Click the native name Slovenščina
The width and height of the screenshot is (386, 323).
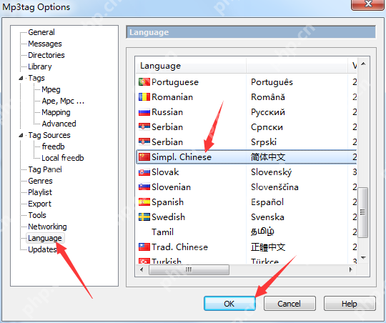[x=274, y=187]
